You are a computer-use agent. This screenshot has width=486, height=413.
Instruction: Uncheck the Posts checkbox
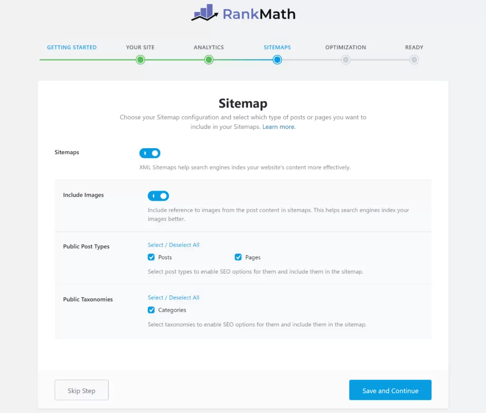151,257
